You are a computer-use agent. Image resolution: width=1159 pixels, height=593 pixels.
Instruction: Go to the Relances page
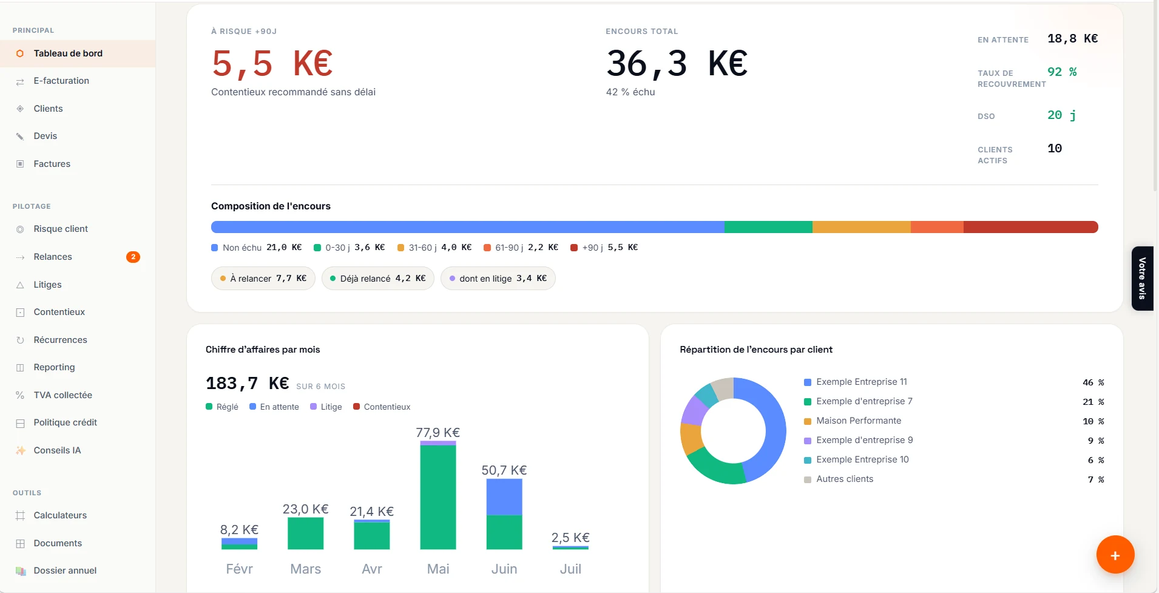(x=78, y=257)
